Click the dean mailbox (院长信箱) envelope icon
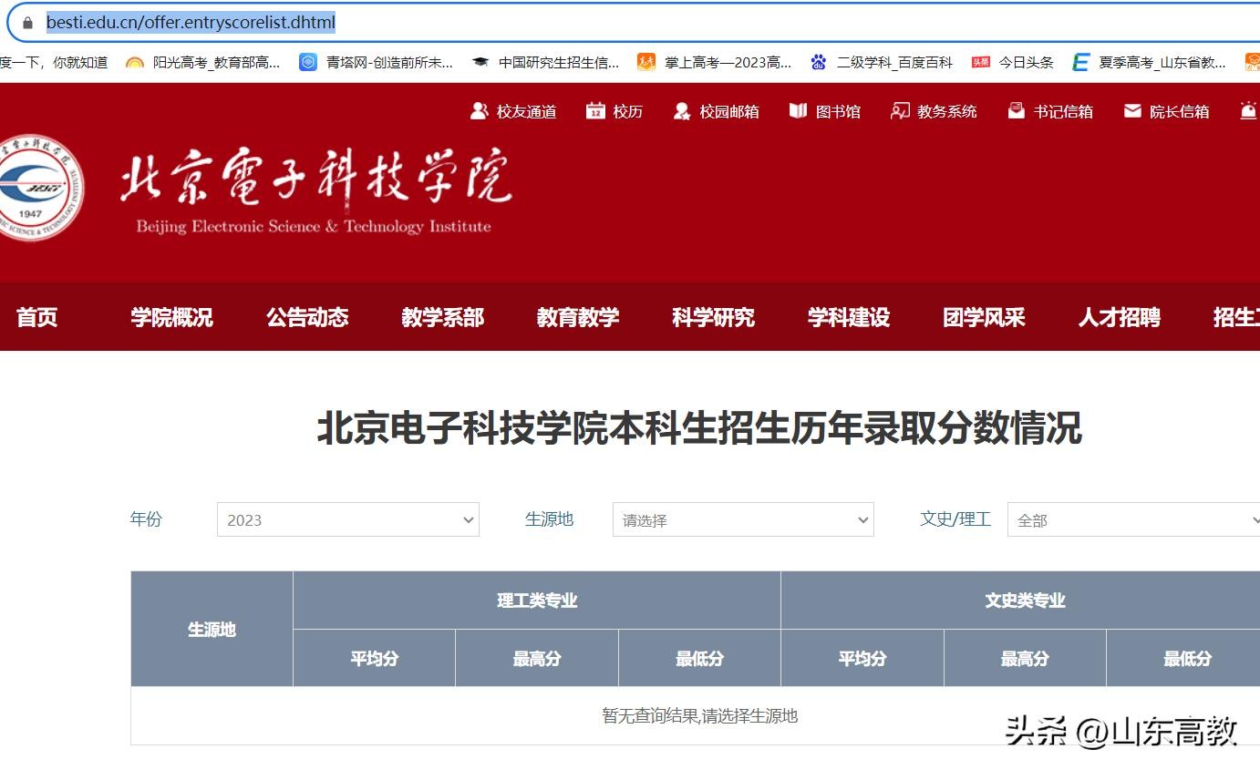This screenshot has width=1260, height=770. coord(1132,111)
